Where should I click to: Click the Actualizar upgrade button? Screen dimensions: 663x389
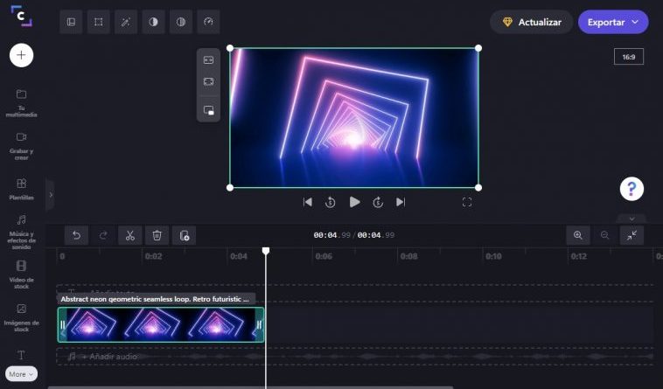click(531, 22)
